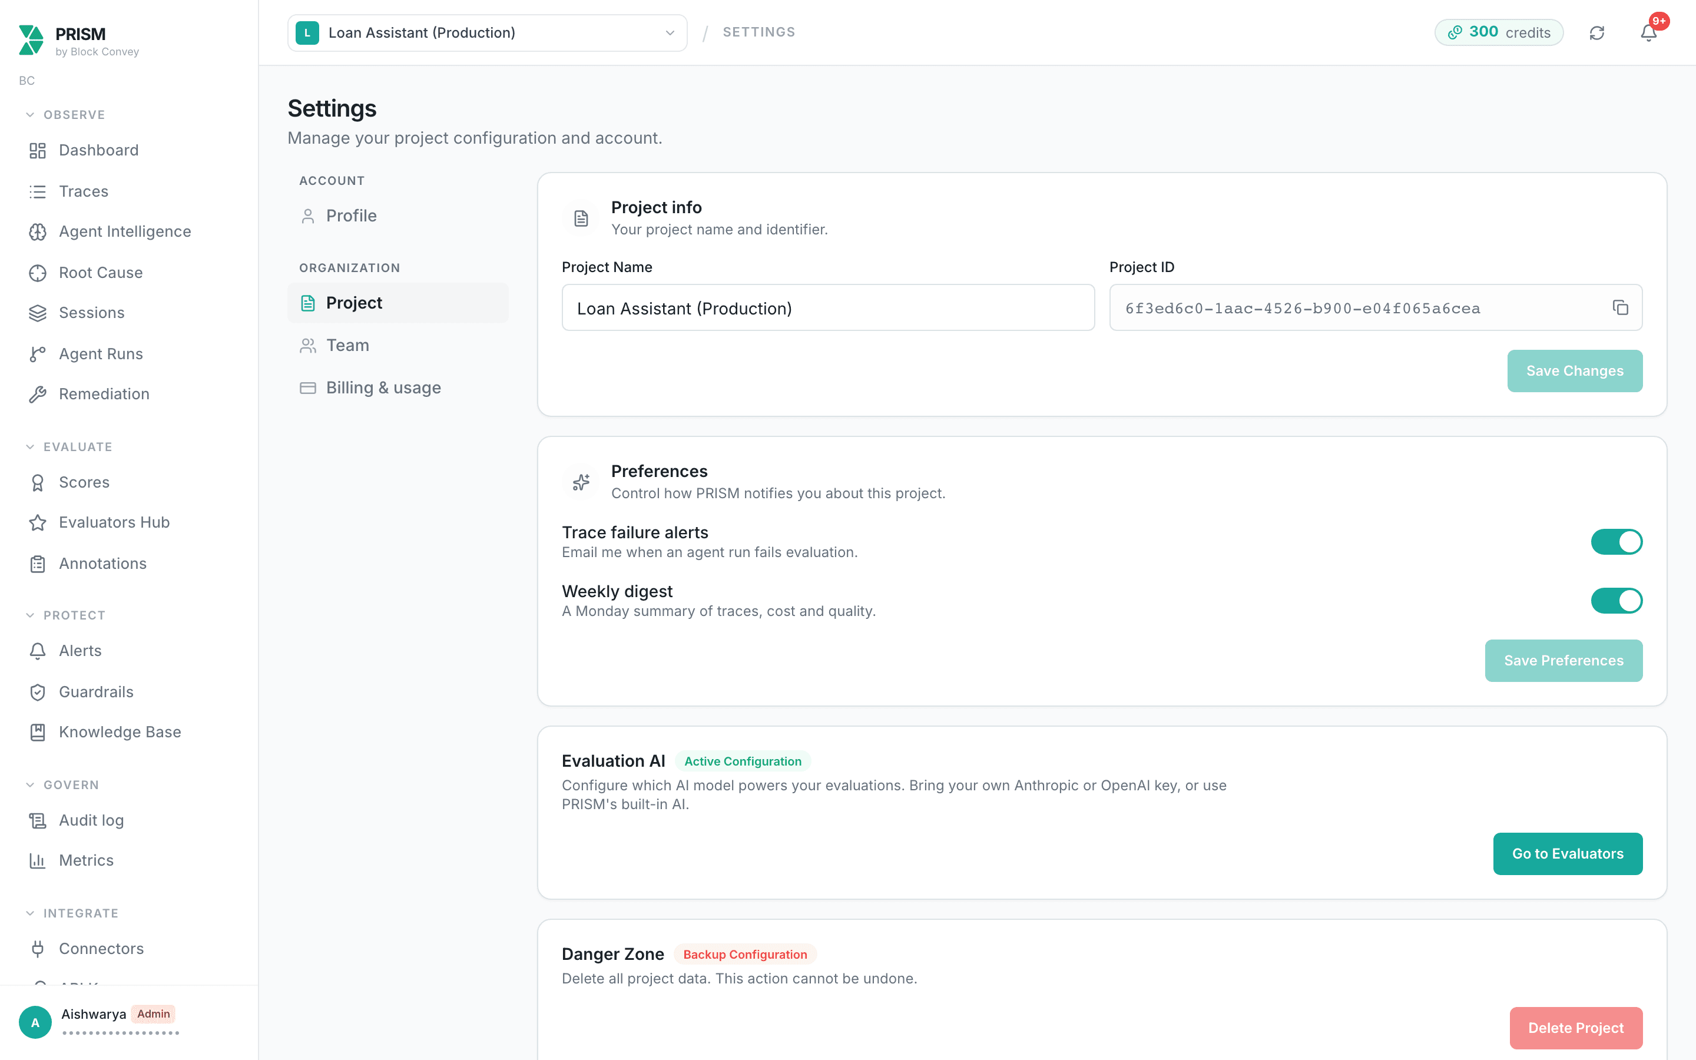Collapse the EVALUATE section
This screenshot has height=1060, width=1696.
[68, 448]
